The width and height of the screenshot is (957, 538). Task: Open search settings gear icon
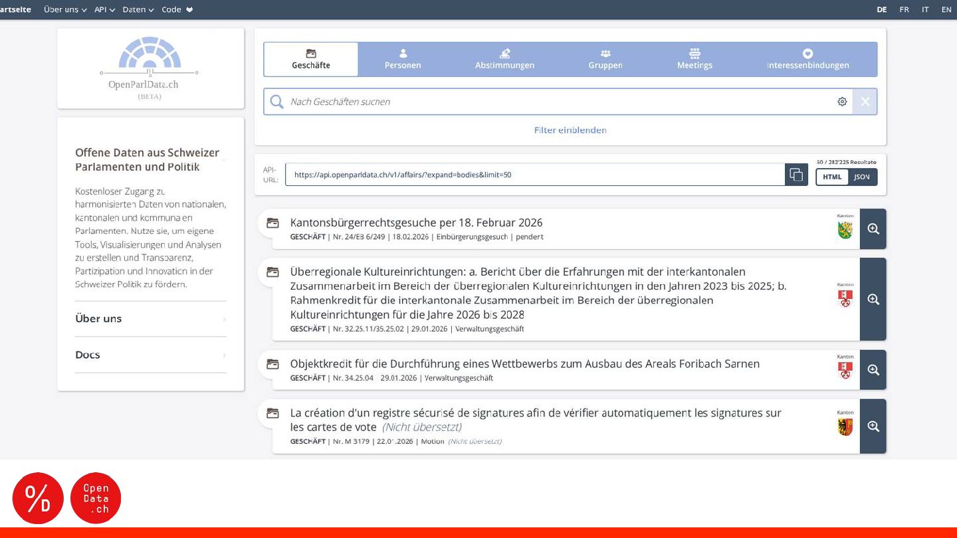point(842,102)
